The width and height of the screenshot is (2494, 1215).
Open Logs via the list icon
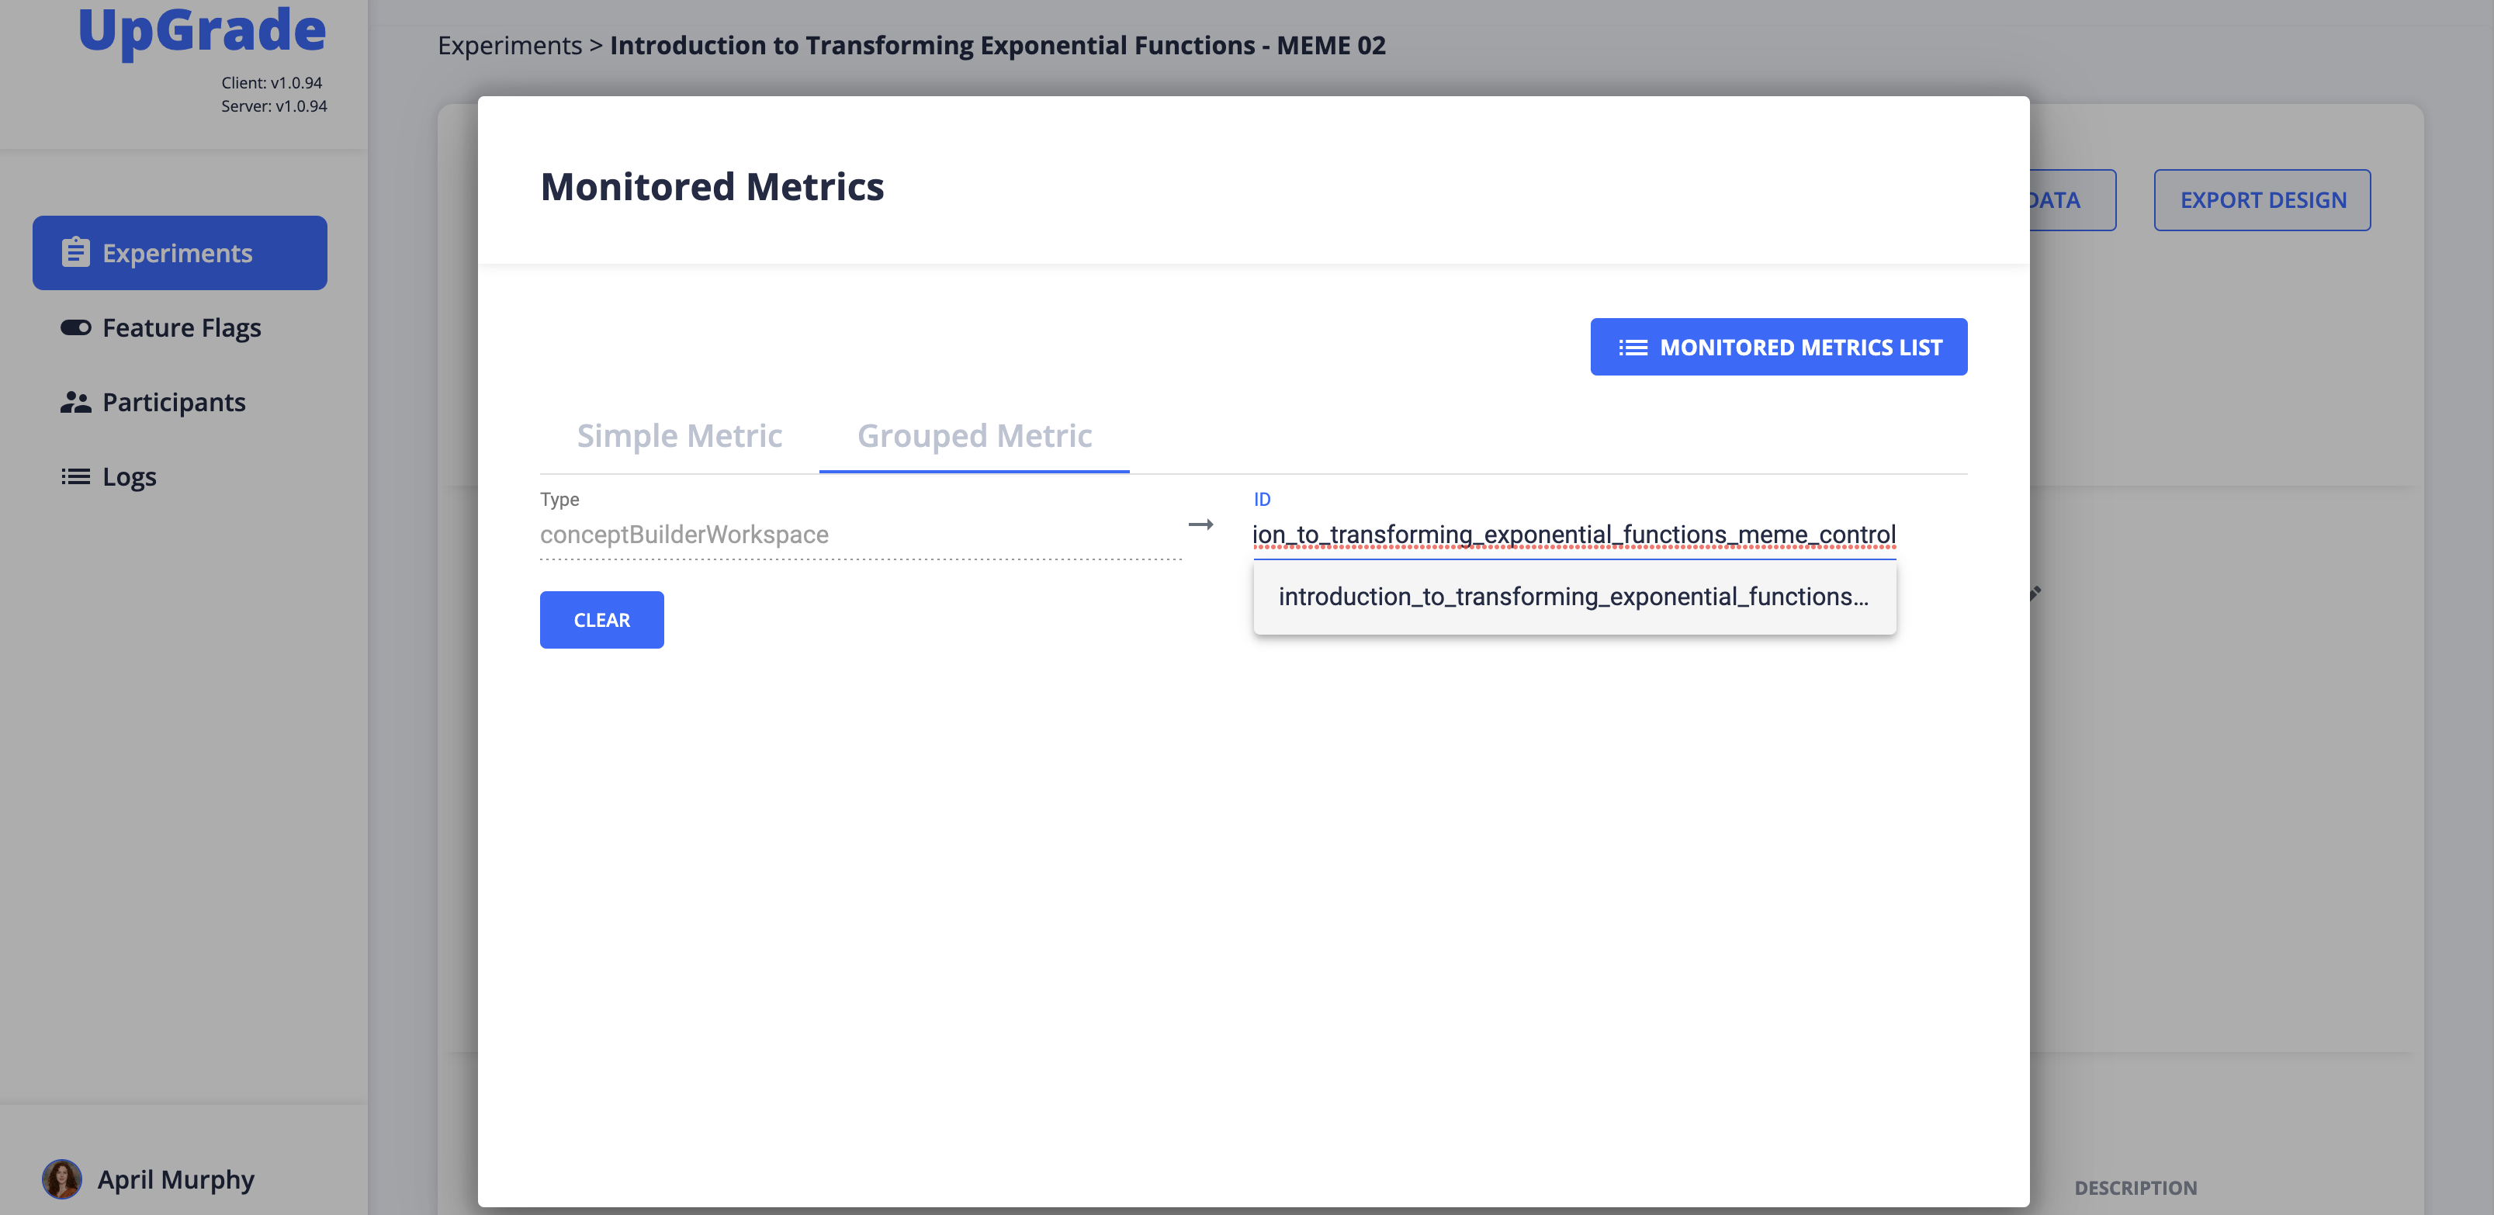(75, 476)
